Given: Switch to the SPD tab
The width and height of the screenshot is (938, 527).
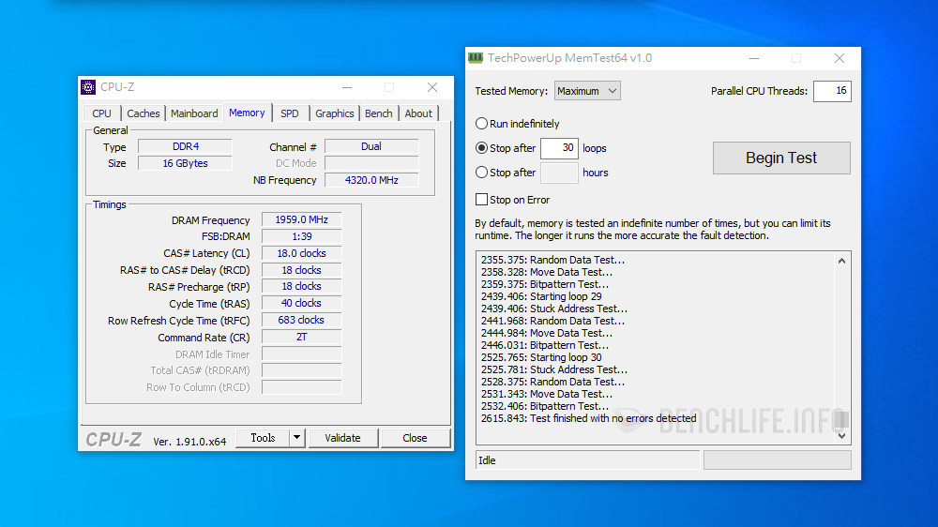Looking at the screenshot, I should click(290, 113).
